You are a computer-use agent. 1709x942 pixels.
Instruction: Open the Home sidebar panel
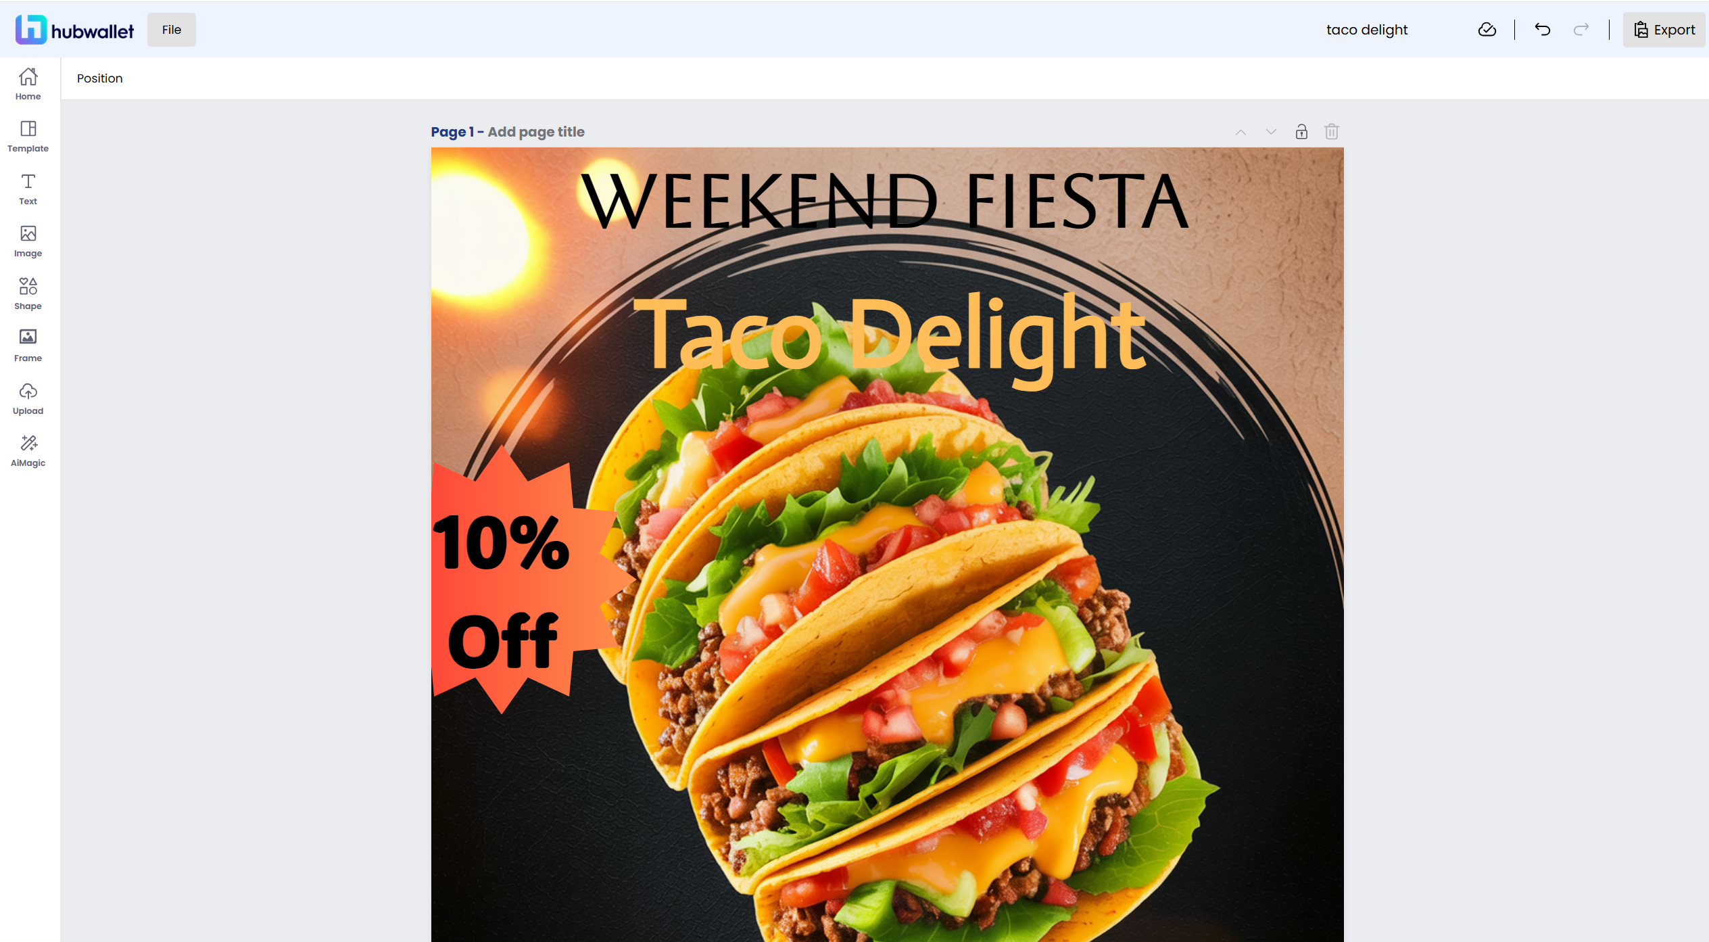[x=28, y=84]
